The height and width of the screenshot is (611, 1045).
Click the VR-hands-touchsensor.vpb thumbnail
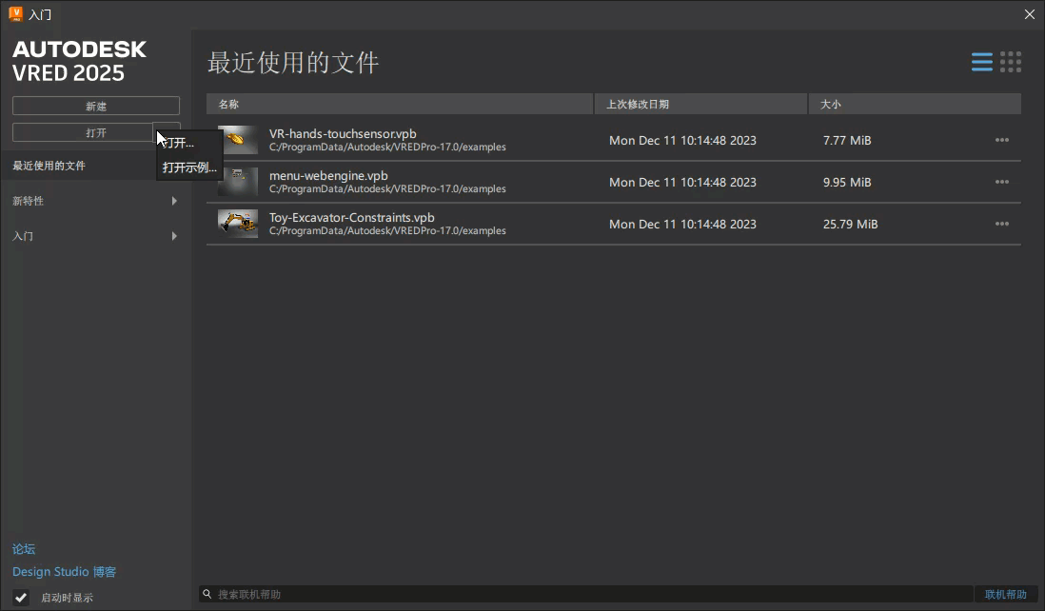[237, 140]
